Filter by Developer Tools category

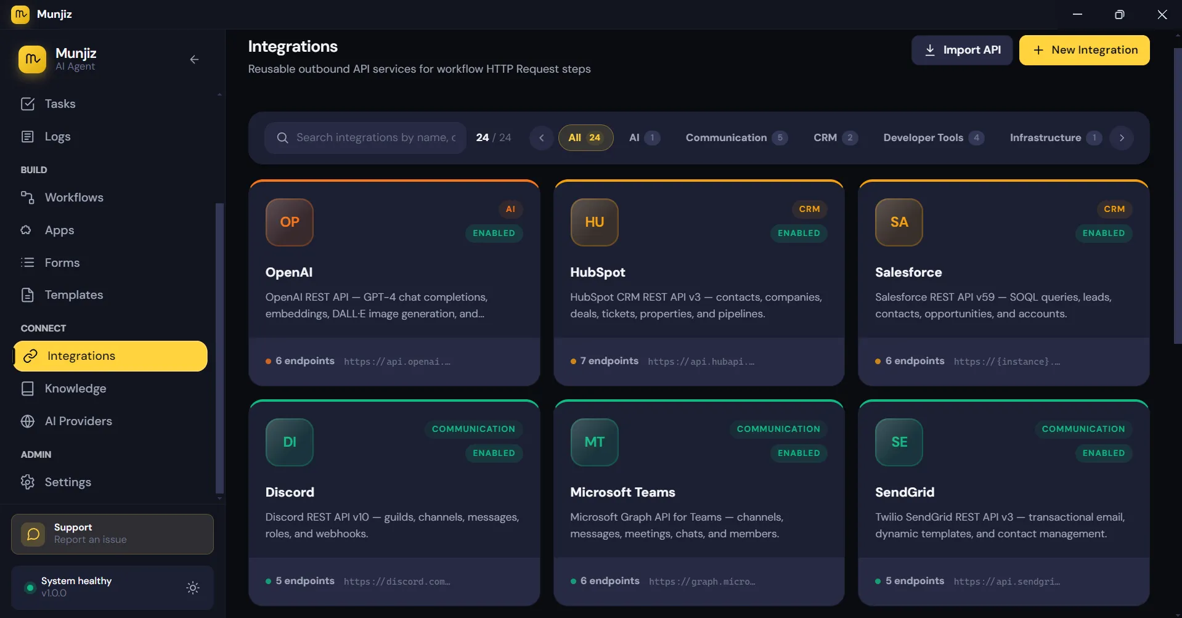tap(933, 137)
